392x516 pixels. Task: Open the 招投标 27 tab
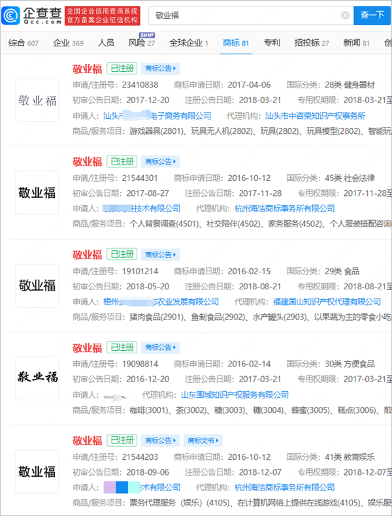click(312, 43)
